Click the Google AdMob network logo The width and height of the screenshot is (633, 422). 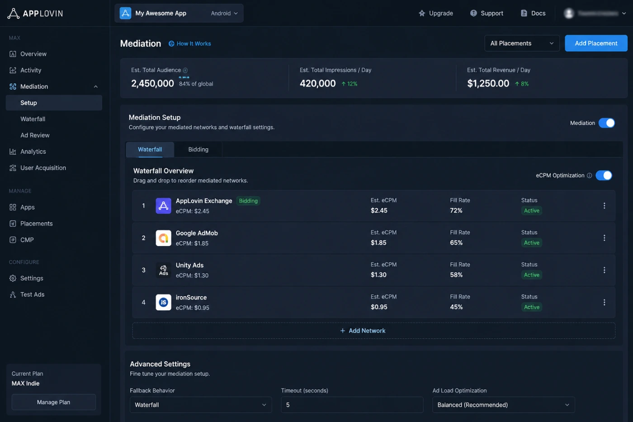click(x=163, y=238)
